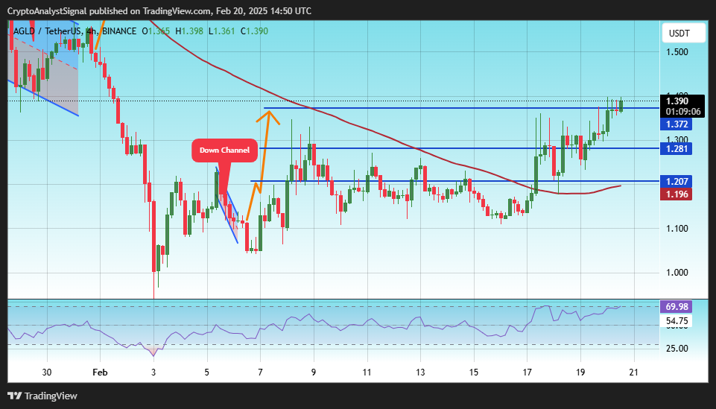
Task: Select the 1.281 price label
Action: (x=677, y=148)
